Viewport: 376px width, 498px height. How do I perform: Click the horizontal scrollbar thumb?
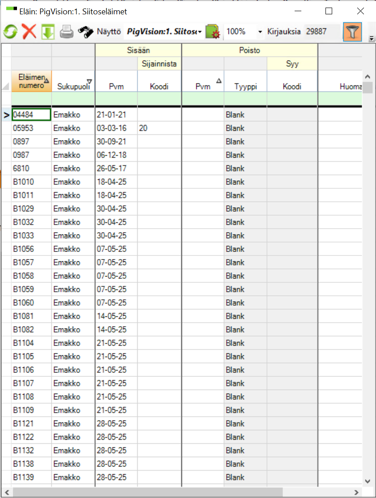(x=148, y=492)
